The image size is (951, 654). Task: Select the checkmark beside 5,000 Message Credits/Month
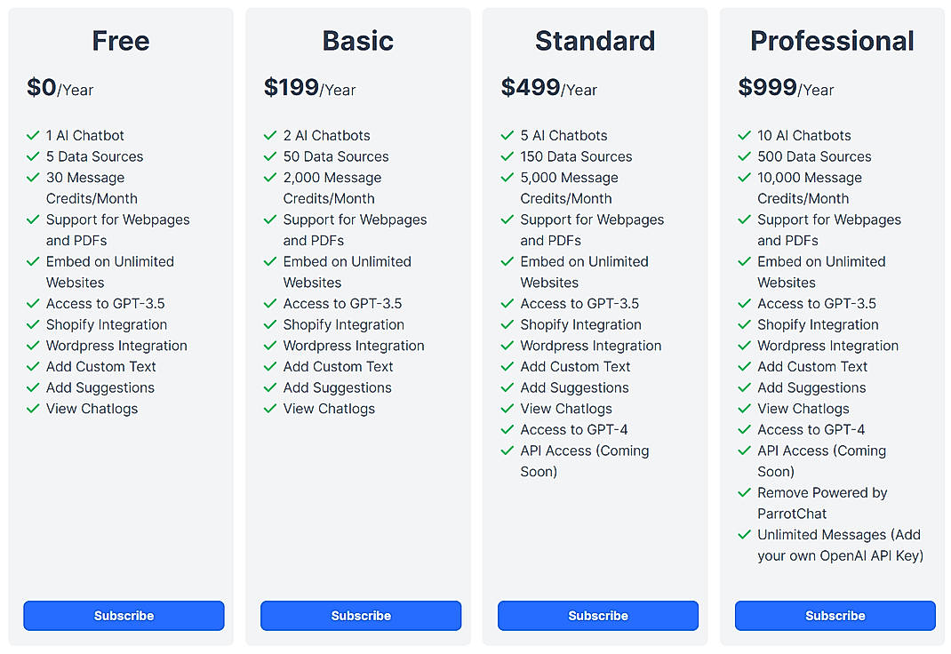[x=507, y=178]
